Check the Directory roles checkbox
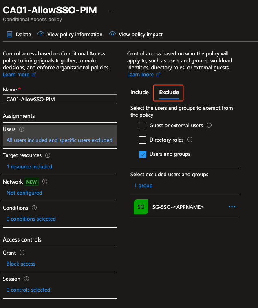 tap(143, 140)
